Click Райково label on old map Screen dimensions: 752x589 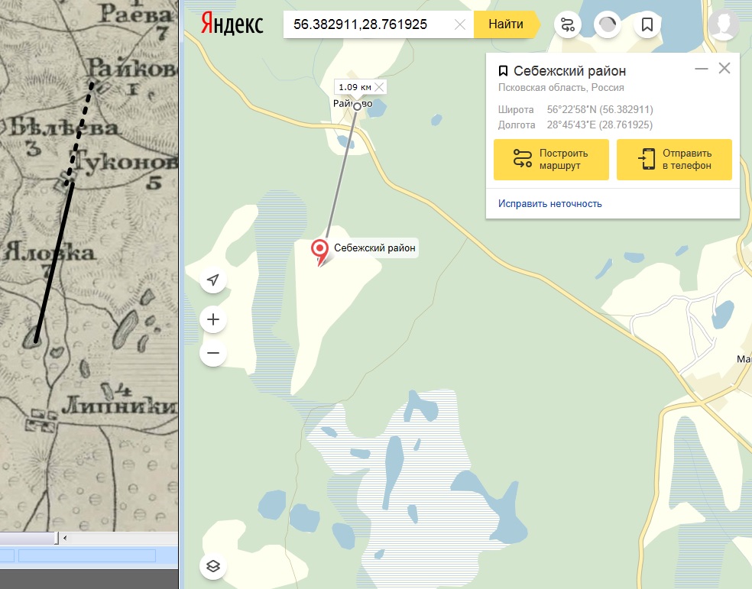[133, 69]
